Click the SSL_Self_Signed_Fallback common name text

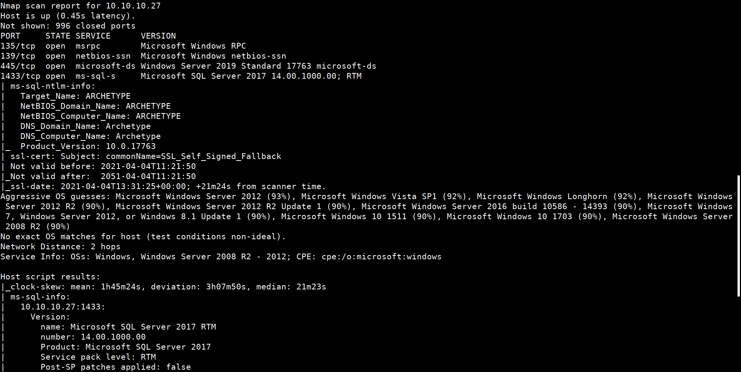[x=221, y=156]
